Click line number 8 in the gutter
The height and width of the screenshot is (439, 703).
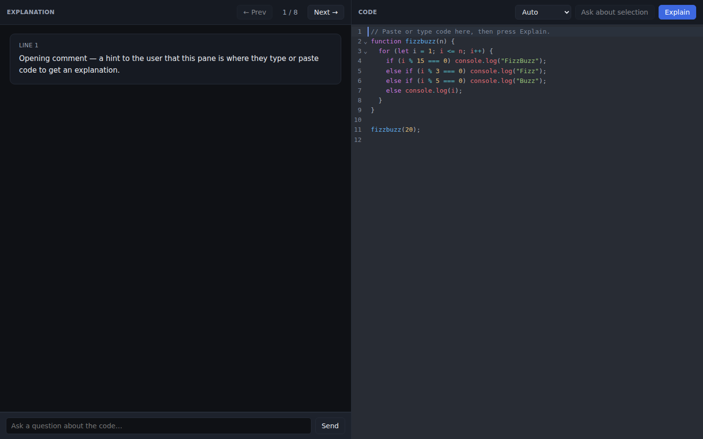tap(360, 100)
